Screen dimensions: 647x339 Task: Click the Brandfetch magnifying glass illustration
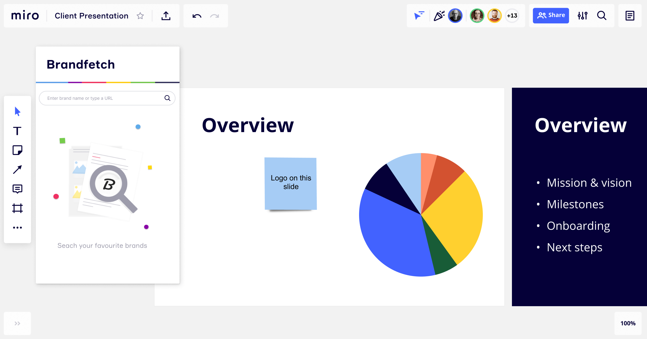[113, 188]
